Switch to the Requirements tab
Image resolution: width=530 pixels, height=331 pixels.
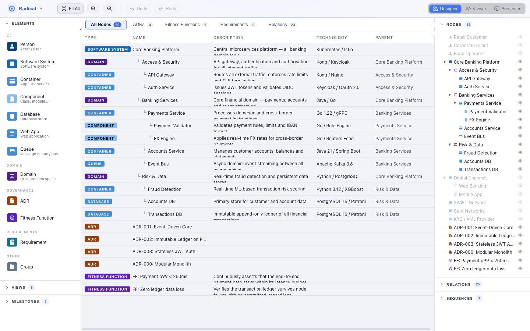[x=238, y=25]
